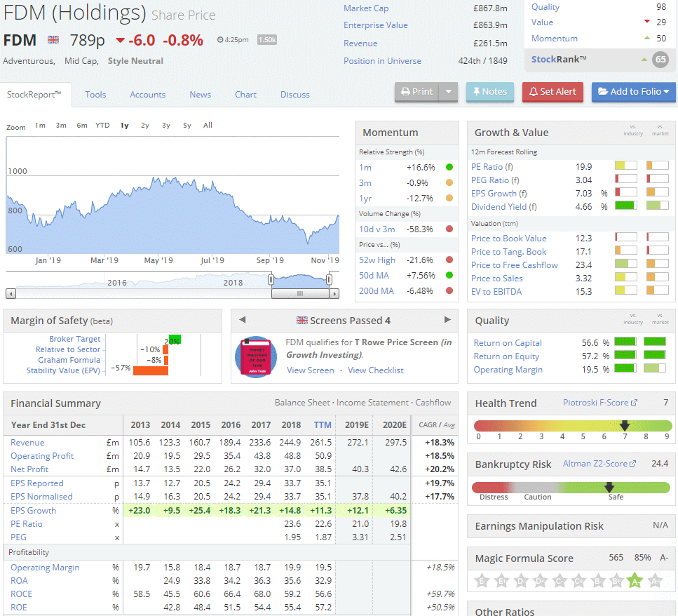678x616 pixels.
Task: Click the StockRank 65 score badge
Action: [660, 59]
